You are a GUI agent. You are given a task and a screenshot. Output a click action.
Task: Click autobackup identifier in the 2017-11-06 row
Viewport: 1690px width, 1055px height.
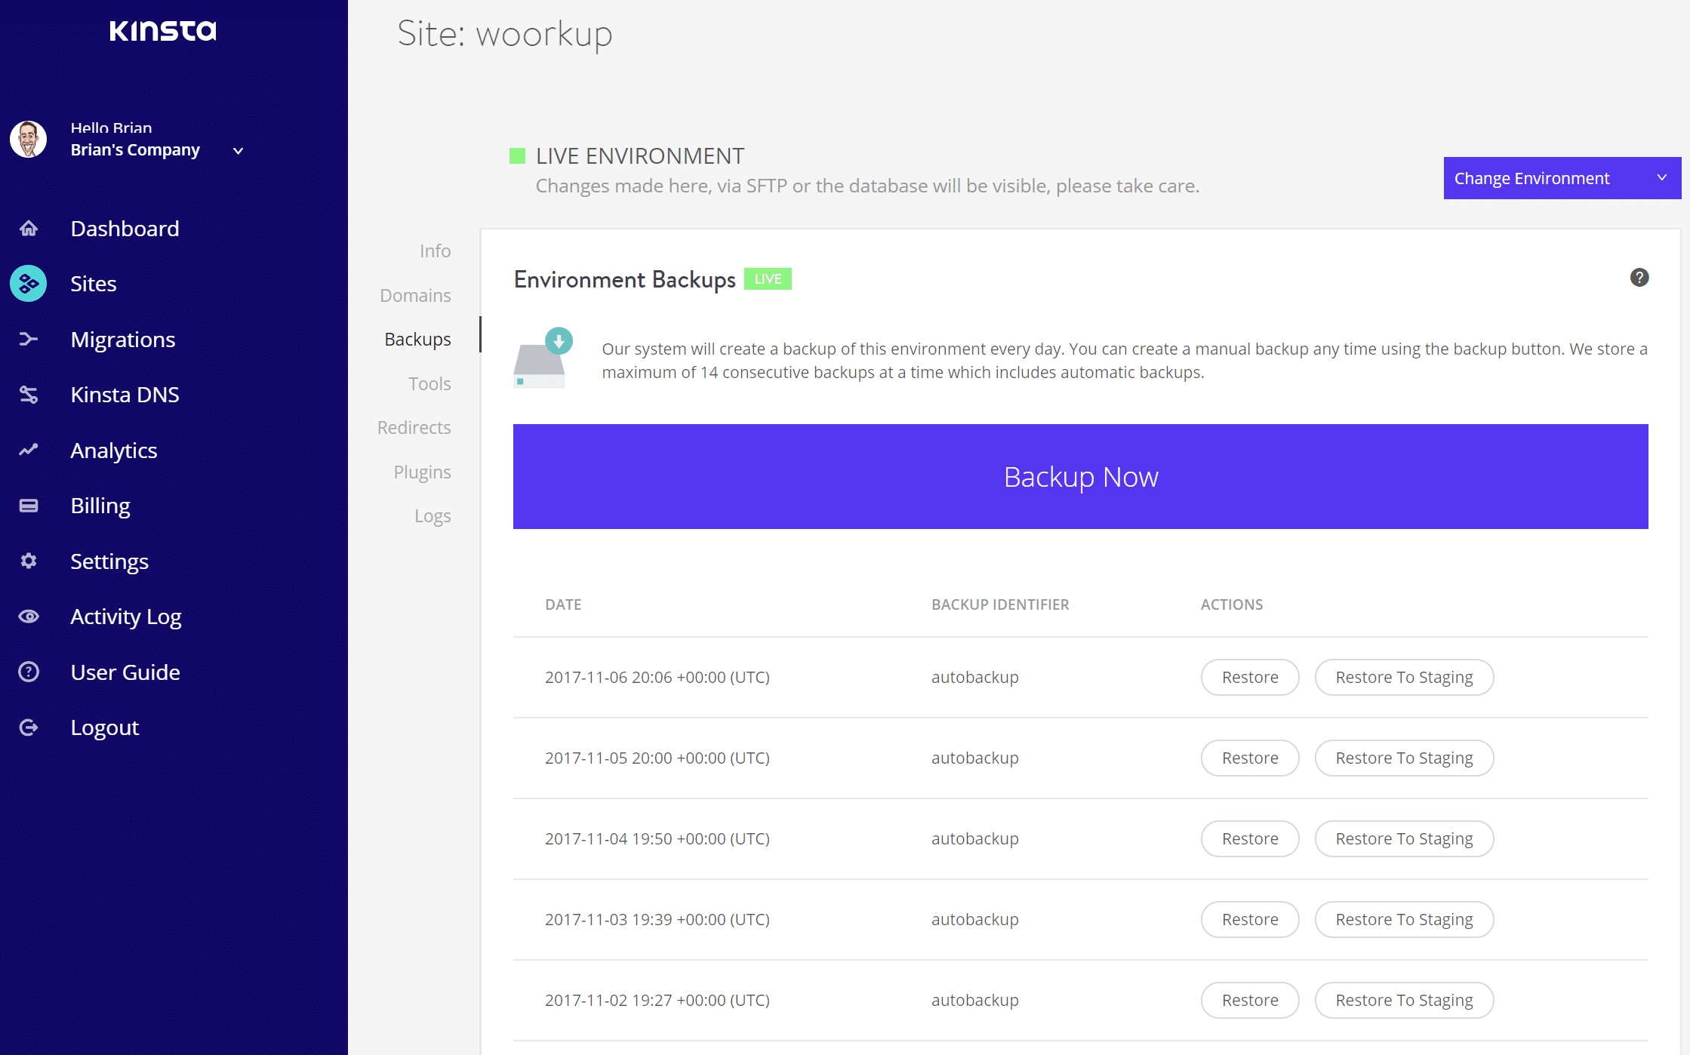(x=975, y=677)
